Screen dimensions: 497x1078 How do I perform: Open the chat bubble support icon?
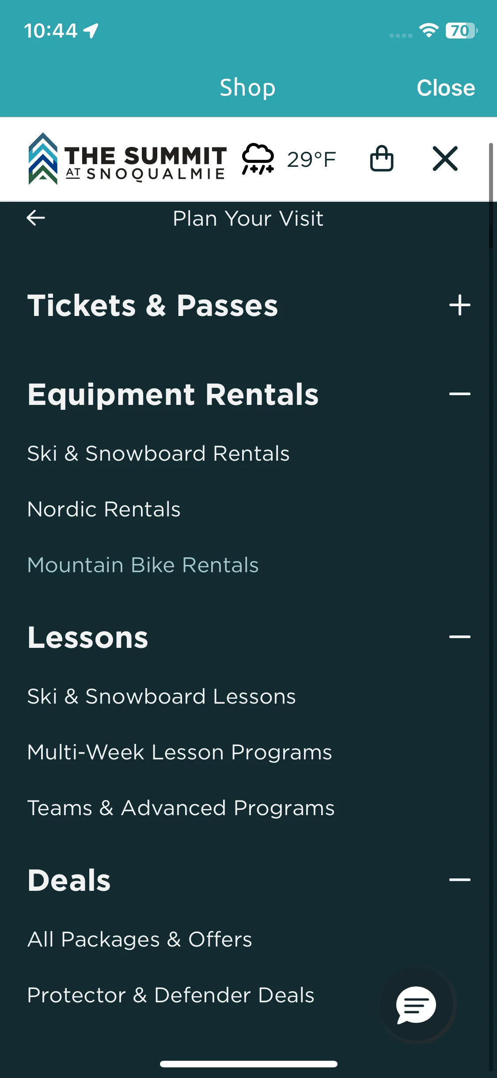(416, 1005)
